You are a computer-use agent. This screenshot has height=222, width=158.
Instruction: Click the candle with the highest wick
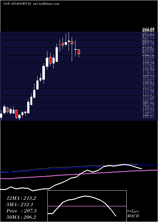coord(69,41)
